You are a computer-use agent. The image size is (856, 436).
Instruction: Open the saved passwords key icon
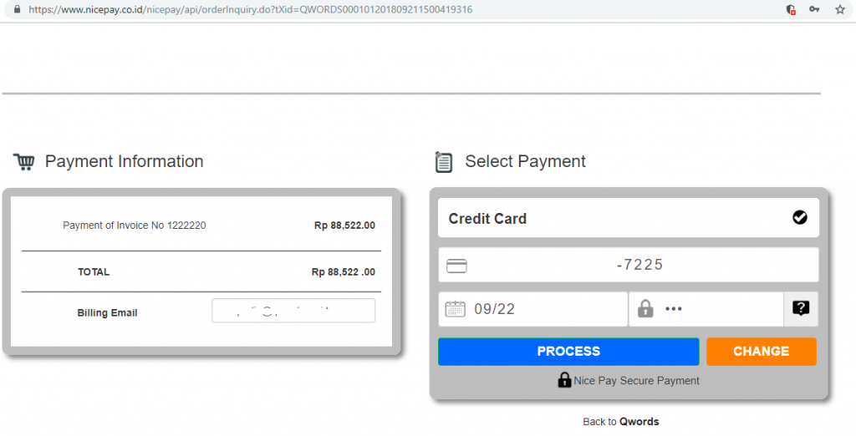pyautogui.click(x=814, y=10)
